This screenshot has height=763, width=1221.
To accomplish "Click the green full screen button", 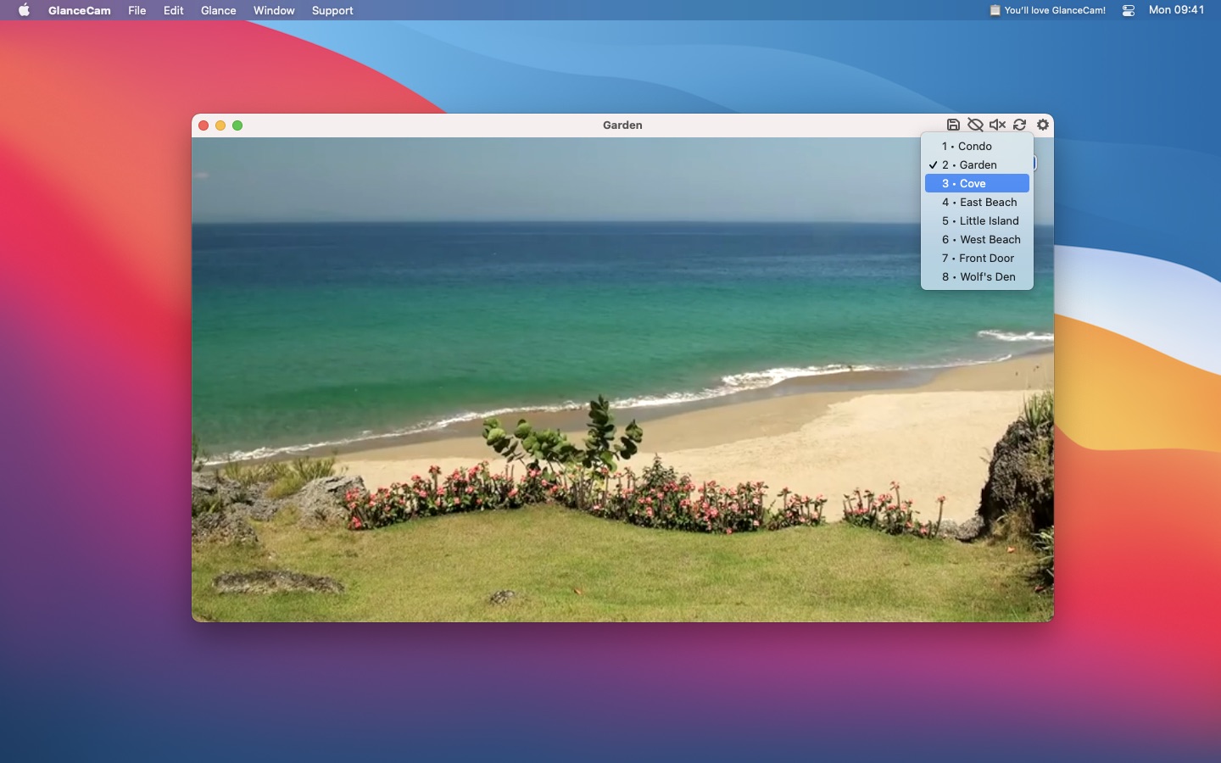I will (237, 125).
